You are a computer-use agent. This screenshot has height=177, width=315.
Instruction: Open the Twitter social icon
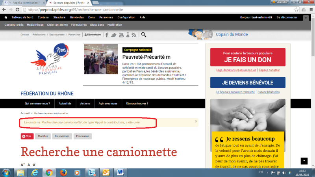point(113,35)
